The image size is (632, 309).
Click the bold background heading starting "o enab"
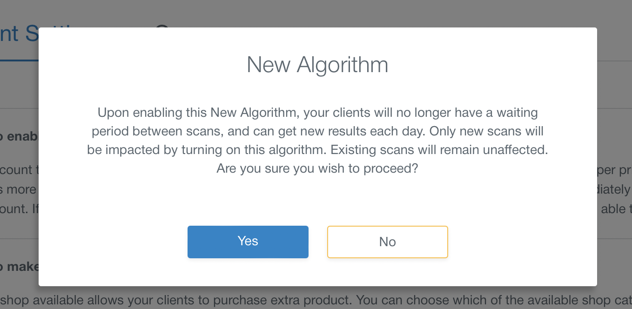click(19, 137)
